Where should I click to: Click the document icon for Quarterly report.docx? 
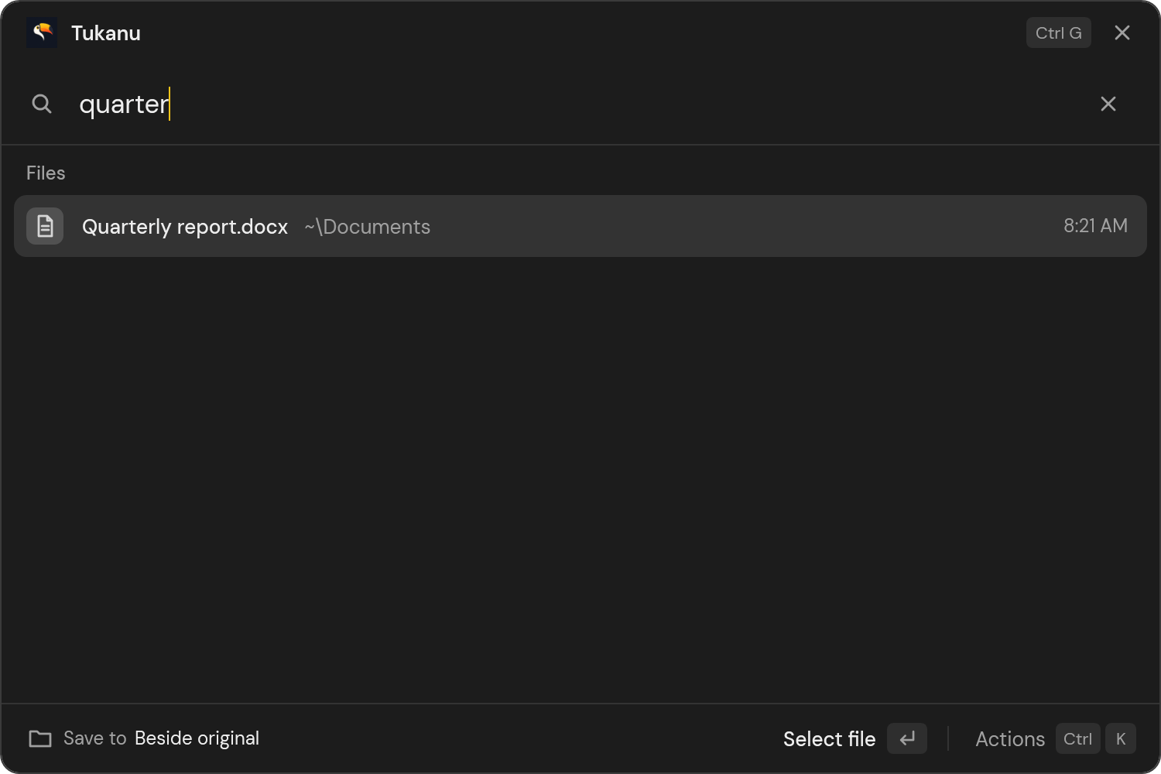45,226
